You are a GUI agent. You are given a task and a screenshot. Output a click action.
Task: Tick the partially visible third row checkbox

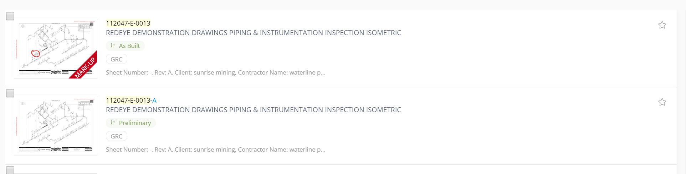(x=10, y=170)
